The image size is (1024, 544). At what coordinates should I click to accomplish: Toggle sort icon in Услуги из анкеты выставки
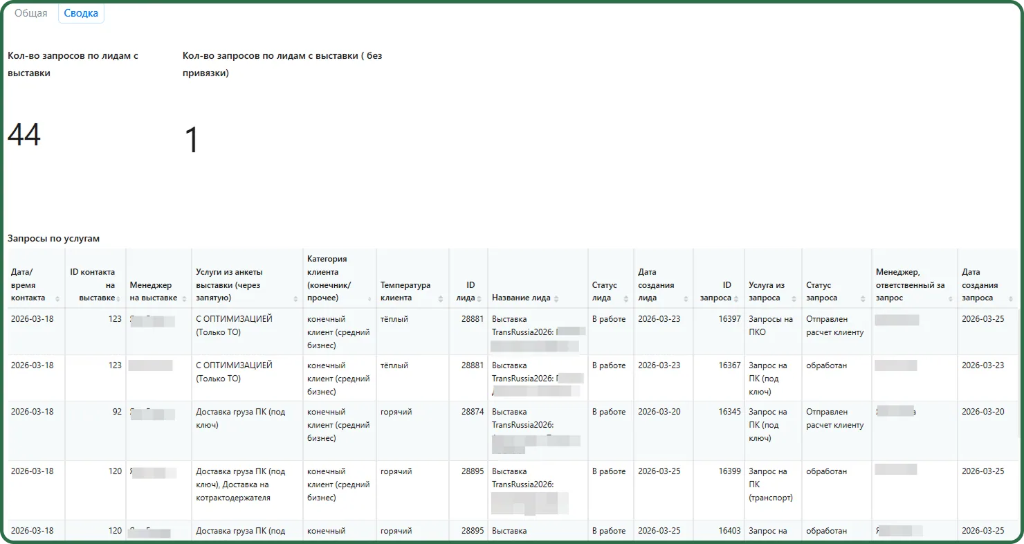(x=295, y=298)
